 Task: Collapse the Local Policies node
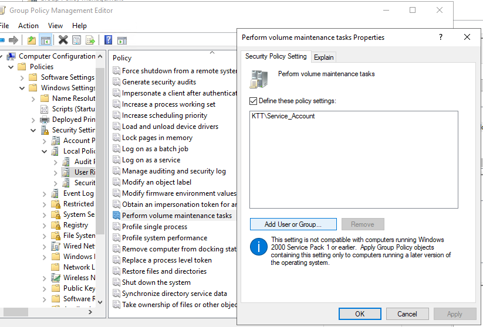coord(45,151)
